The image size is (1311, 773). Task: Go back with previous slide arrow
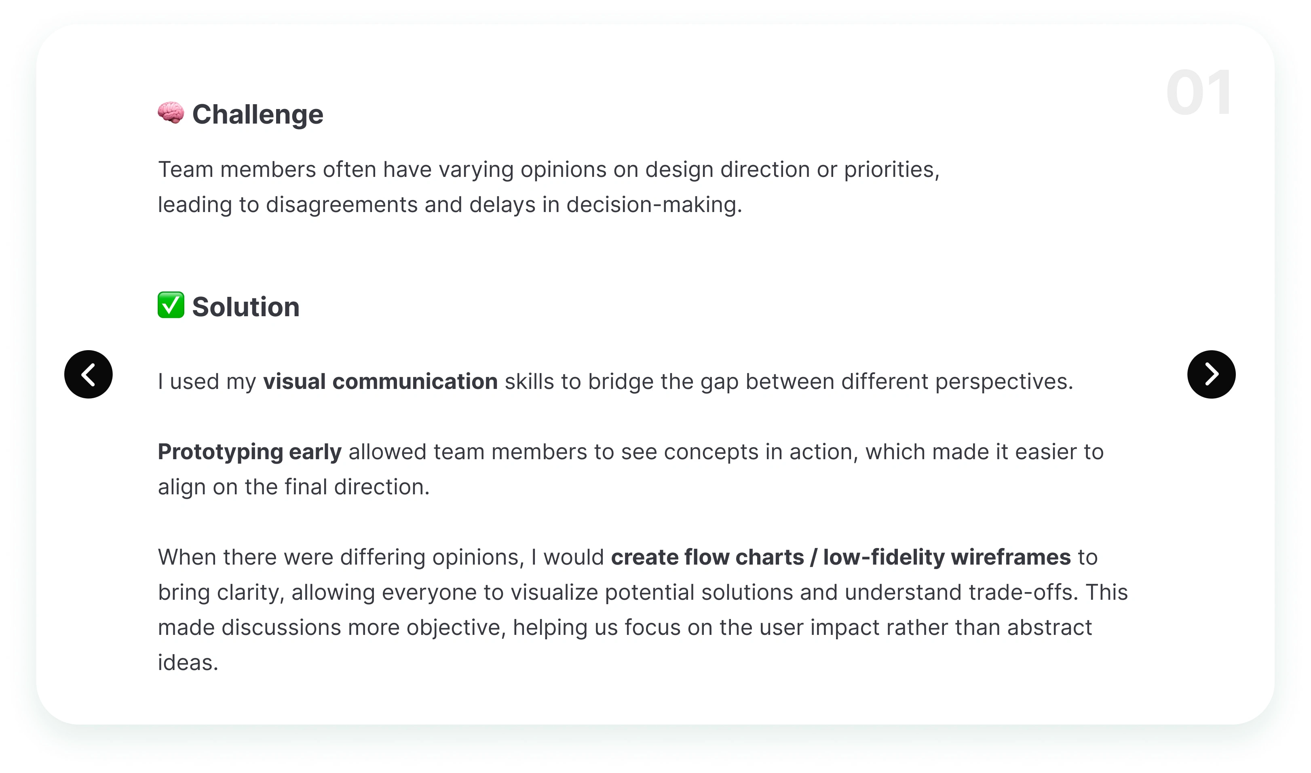coord(88,374)
